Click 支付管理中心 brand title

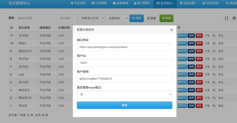click(x=19, y=3)
